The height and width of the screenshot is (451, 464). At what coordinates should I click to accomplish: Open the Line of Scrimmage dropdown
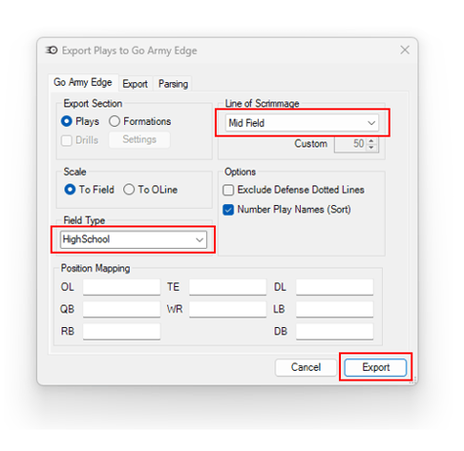[x=302, y=123]
